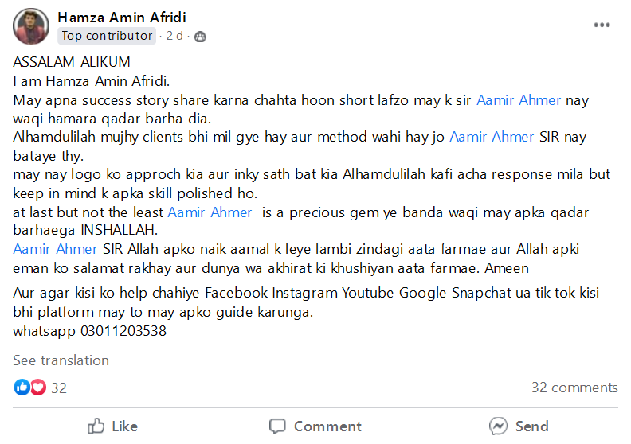Open the post's 2 d timestamp link
The height and width of the screenshot is (444, 631).
(x=174, y=37)
